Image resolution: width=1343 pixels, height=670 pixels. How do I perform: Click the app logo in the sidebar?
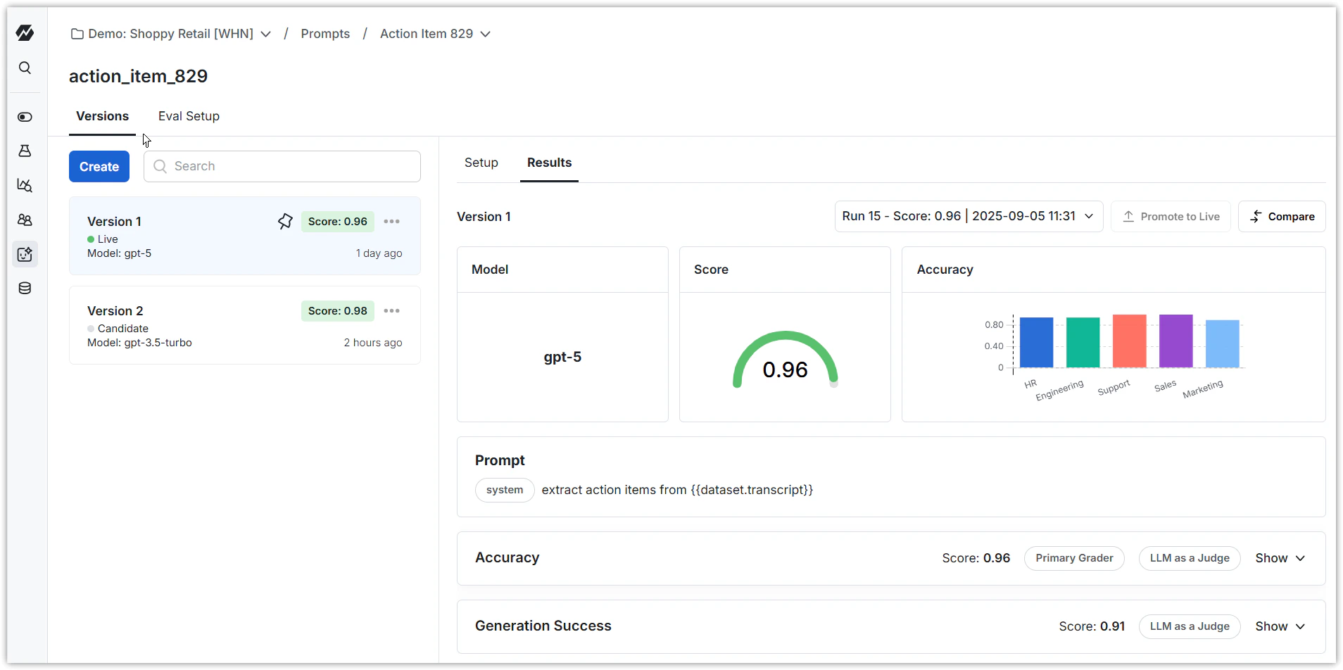[x=25, y=32]
